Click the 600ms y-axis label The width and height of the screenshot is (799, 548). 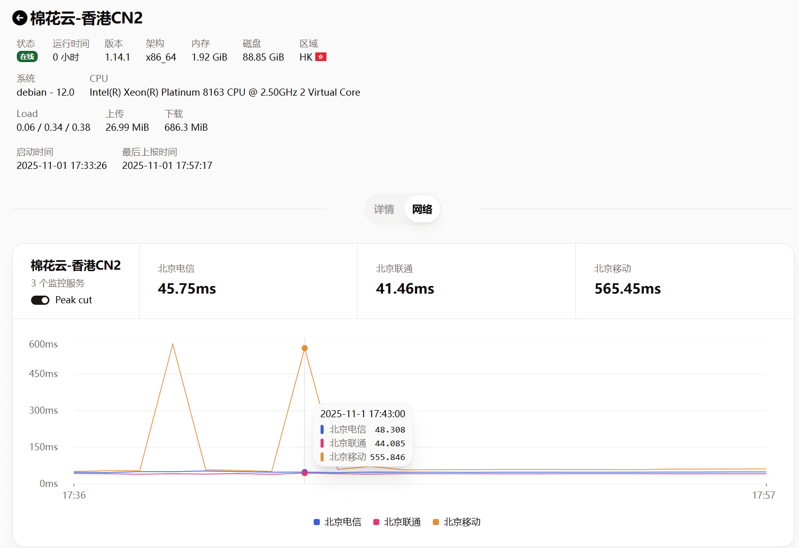[43, 344]
